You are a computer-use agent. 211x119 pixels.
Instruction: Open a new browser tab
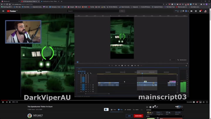coord(62,1)
